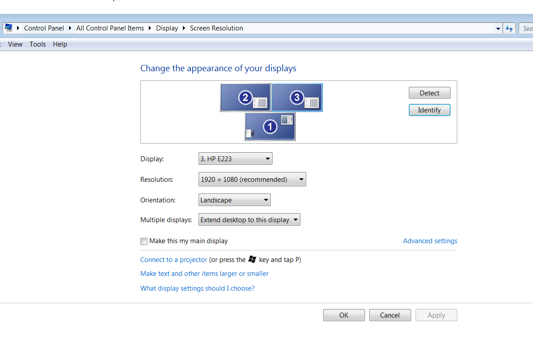Expand arrow after Display breadcrumb
This screenshot has height=348, width=533.
(184, 28)
